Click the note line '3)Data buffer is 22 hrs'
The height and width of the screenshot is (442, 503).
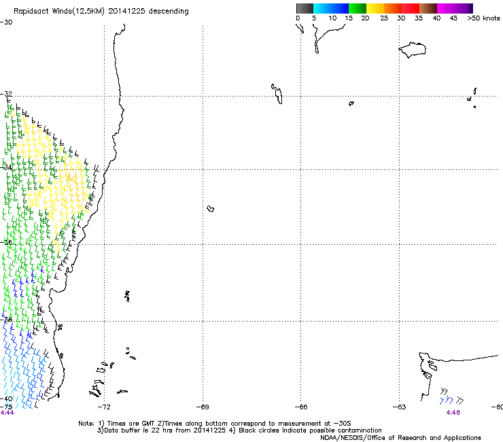point(239,430)
